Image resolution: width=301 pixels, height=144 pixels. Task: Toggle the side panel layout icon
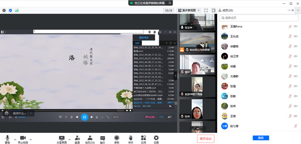(x=214, y=11)
